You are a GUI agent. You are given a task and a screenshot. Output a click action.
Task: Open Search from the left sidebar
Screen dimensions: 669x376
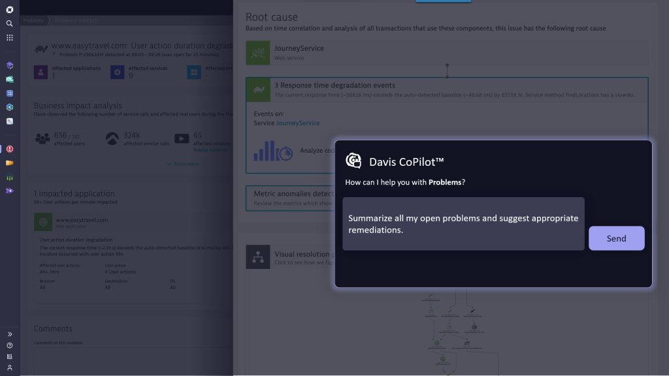(x=9, y=22)
